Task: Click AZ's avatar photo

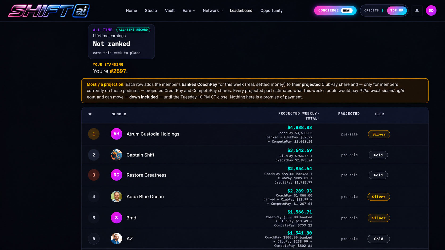Action: click(117, 239)
